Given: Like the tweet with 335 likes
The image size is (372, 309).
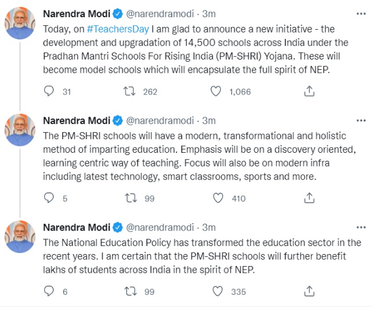Looking at the screenshot, I should tap(217, 291).
